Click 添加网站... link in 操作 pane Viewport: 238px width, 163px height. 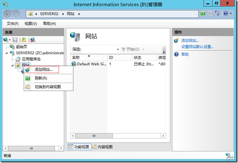pos(190,41)
